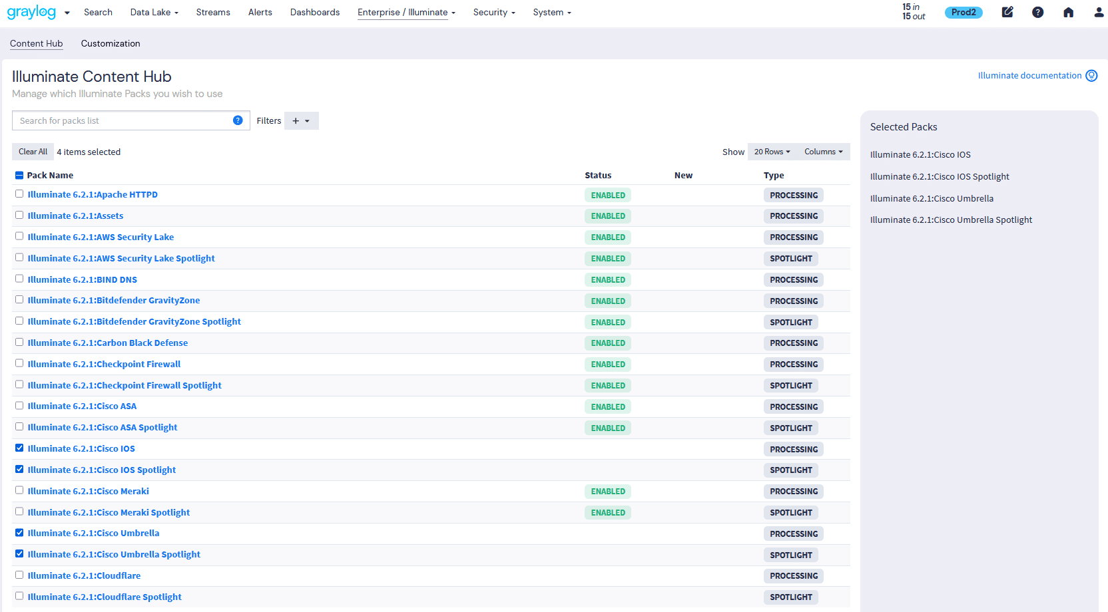Click the help icon beside the pack search field
The height and width of the screenshot is (612, 1108).
(x=238, y=120)
